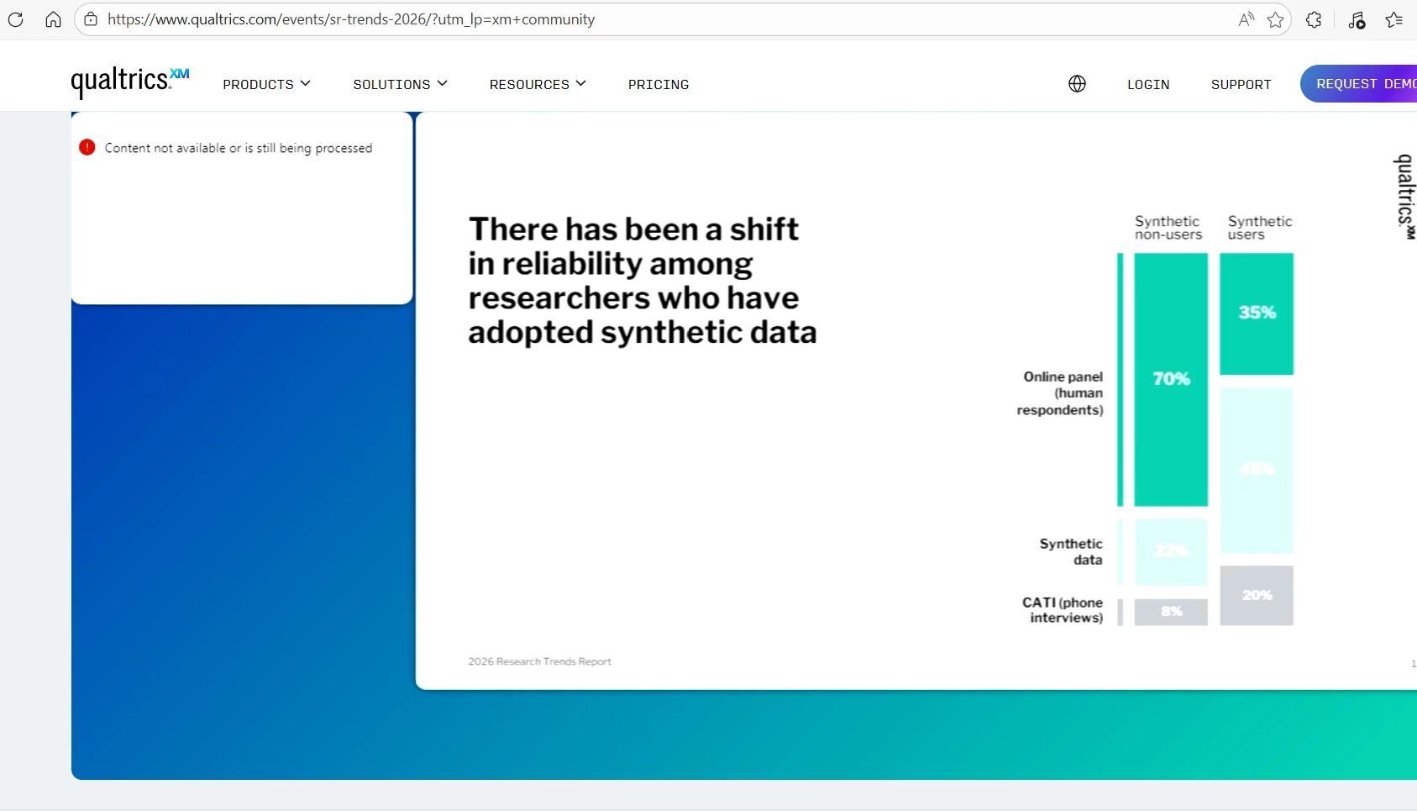The image size is (1417, 811).
Task: Open favorites list icon in toolbar
Action: click(1394, 19)
